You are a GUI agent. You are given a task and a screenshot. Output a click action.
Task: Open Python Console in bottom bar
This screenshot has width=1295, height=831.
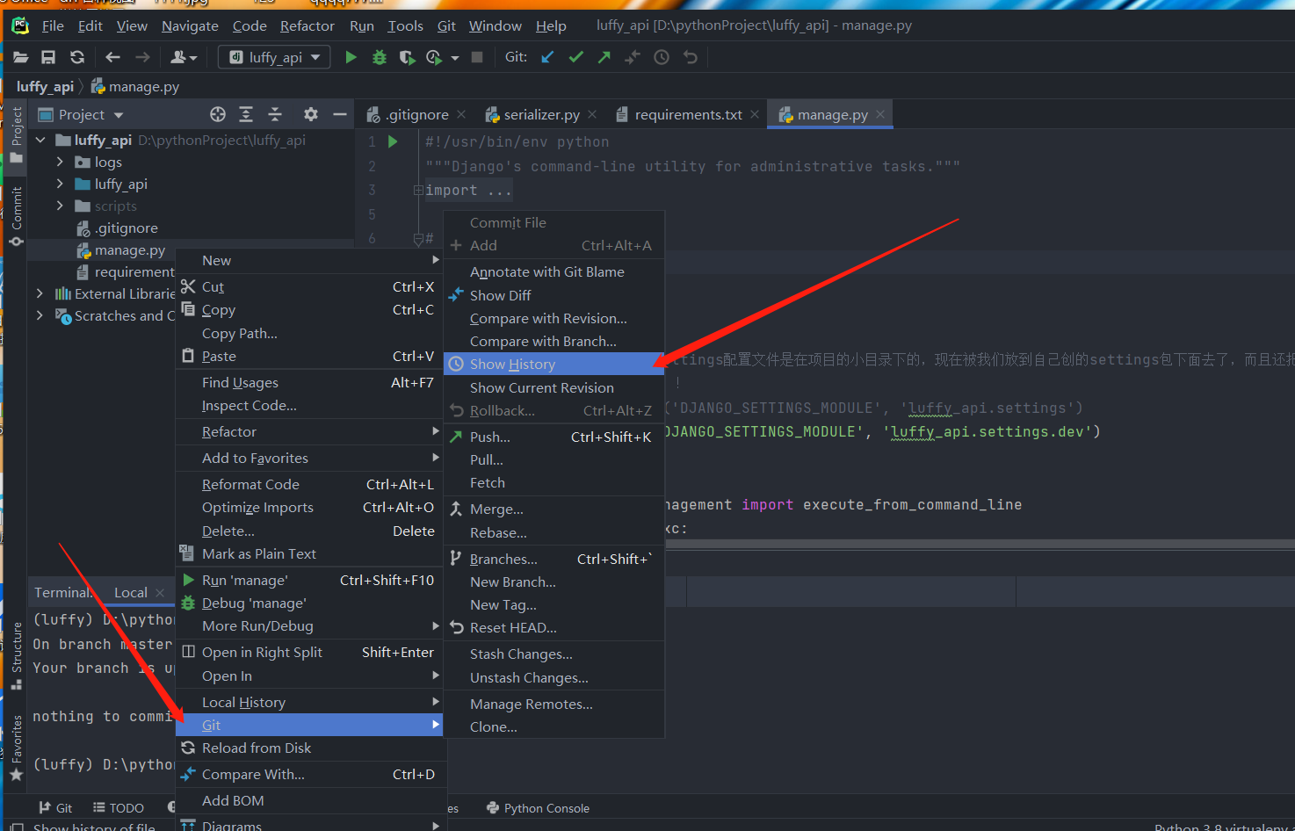pos(538,808)
